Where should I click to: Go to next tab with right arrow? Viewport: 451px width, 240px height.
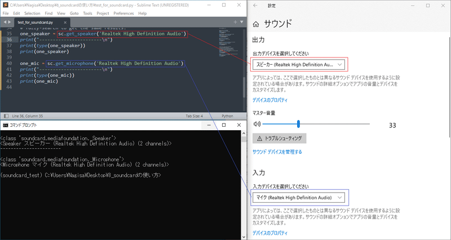10,22
